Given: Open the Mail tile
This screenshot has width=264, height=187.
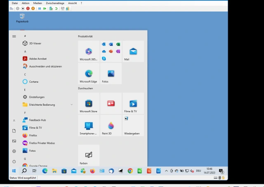Looking at the screenshot, I should click(x=133, y=51).
